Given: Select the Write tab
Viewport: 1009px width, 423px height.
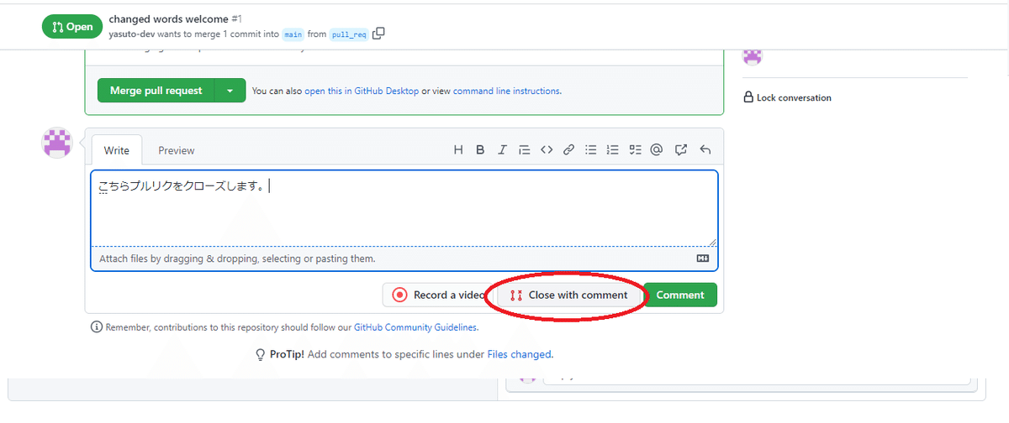Looking at the screenshot, I should (116, 150).
